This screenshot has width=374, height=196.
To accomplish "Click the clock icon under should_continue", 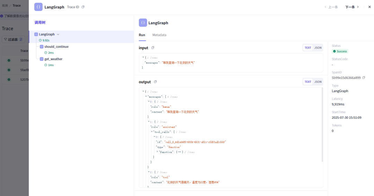I will click(x=46, y=53).
